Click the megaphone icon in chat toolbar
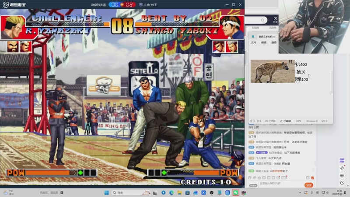Image resolution: width=350 pixels, height=197 pixels. pyautogui.click(x=255, y=178)
